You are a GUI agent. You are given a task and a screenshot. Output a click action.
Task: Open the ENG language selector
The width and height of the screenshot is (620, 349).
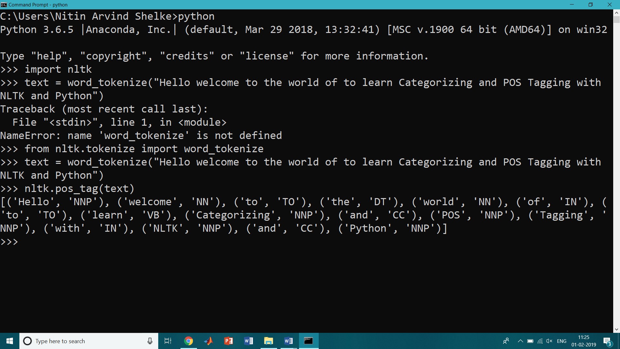562,341
